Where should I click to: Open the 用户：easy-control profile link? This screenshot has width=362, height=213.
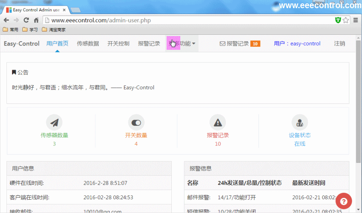pyautogui.click(x=297, y=44)
